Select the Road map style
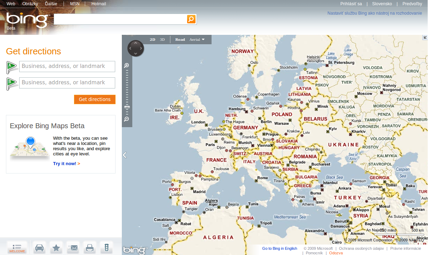 pyautogui.click(x=180, y=39)
